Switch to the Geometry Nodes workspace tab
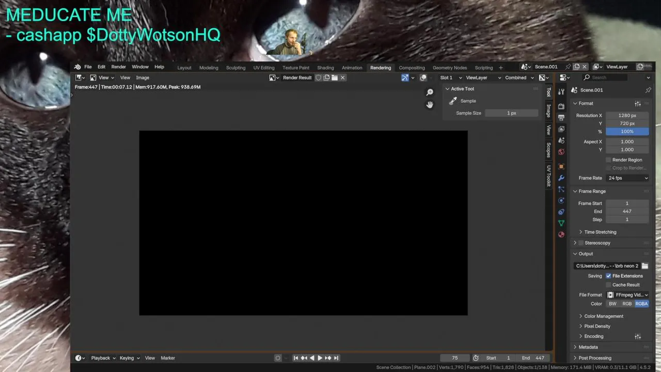The image size is (661, 372). pyautogui.click(x=450, y=68)
